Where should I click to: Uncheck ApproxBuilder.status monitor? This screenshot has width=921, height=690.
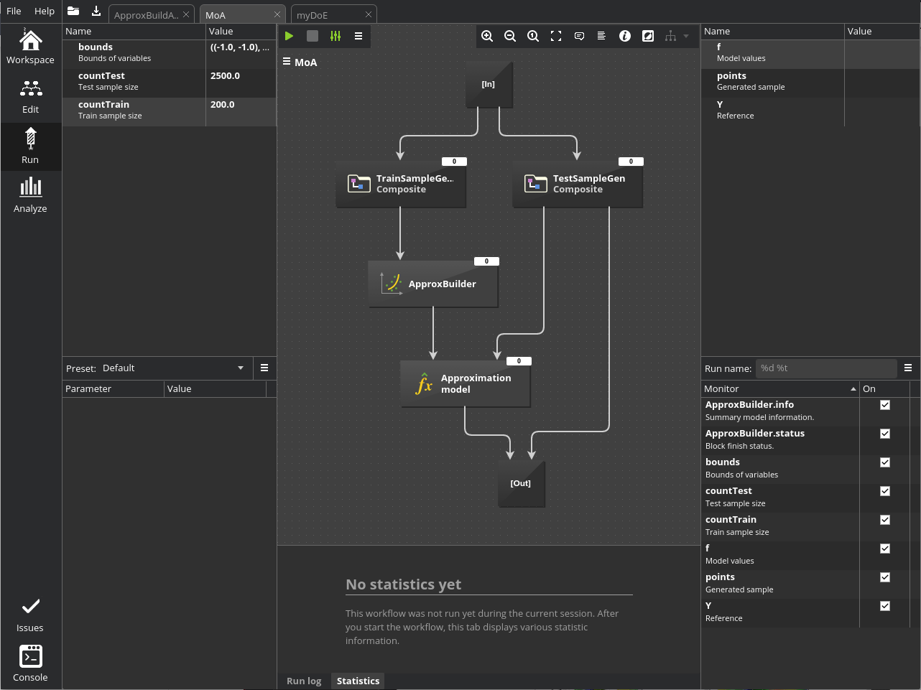[x=885, y=434]
